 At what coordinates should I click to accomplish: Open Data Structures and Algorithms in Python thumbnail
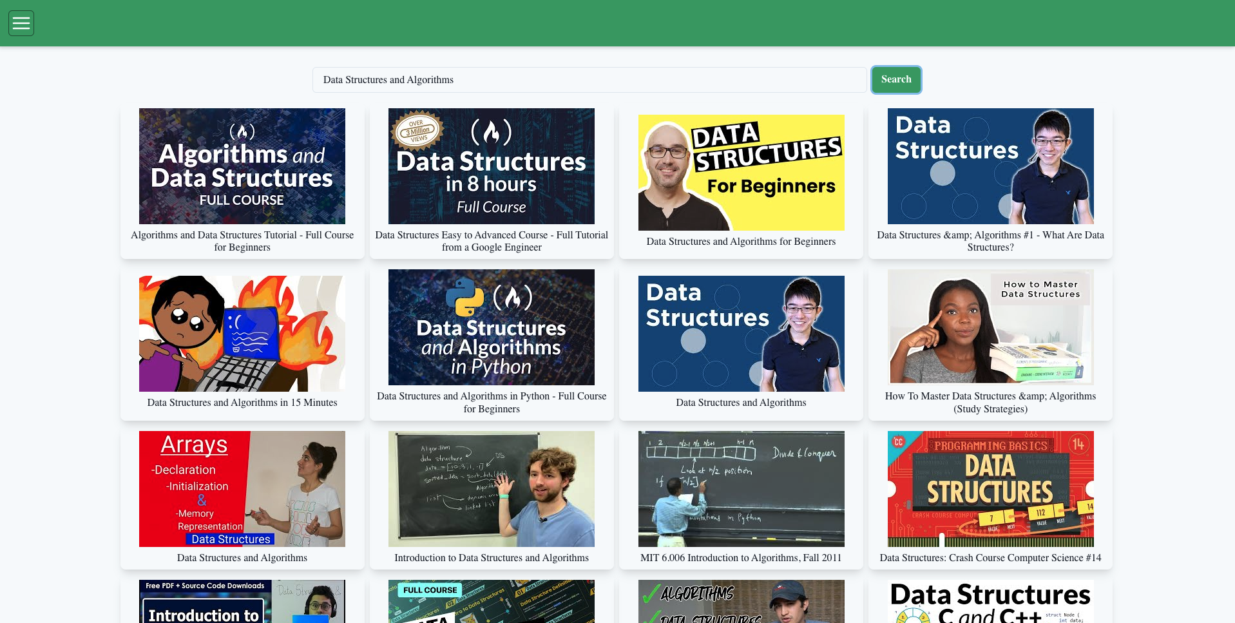pyautogui.click(x=492, y=327)
